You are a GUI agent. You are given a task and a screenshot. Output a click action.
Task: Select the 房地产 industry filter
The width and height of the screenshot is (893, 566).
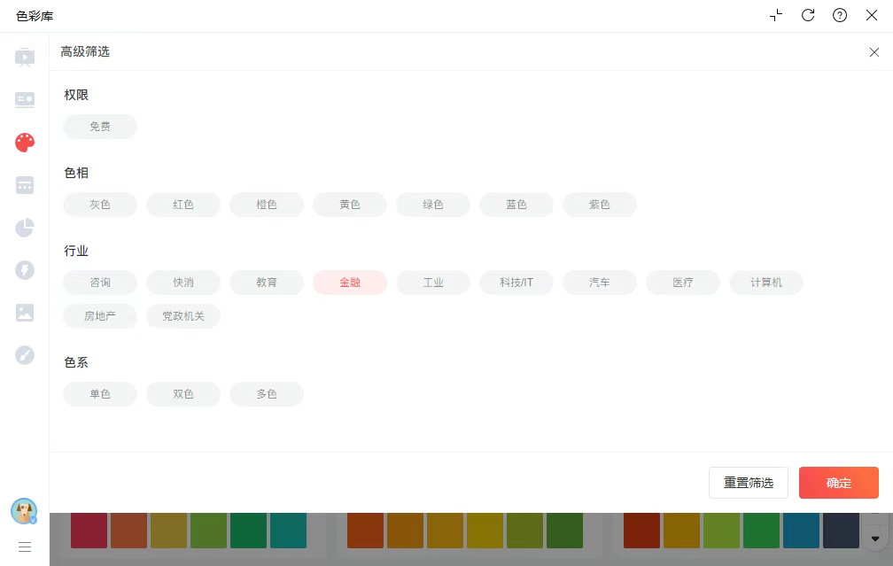coord(100,316)
